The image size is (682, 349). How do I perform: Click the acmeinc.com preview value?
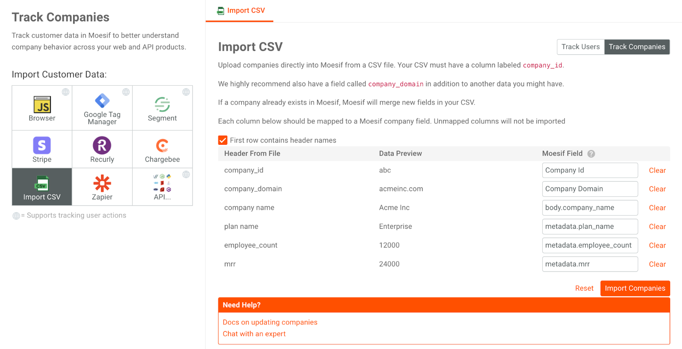coord(401,189)
